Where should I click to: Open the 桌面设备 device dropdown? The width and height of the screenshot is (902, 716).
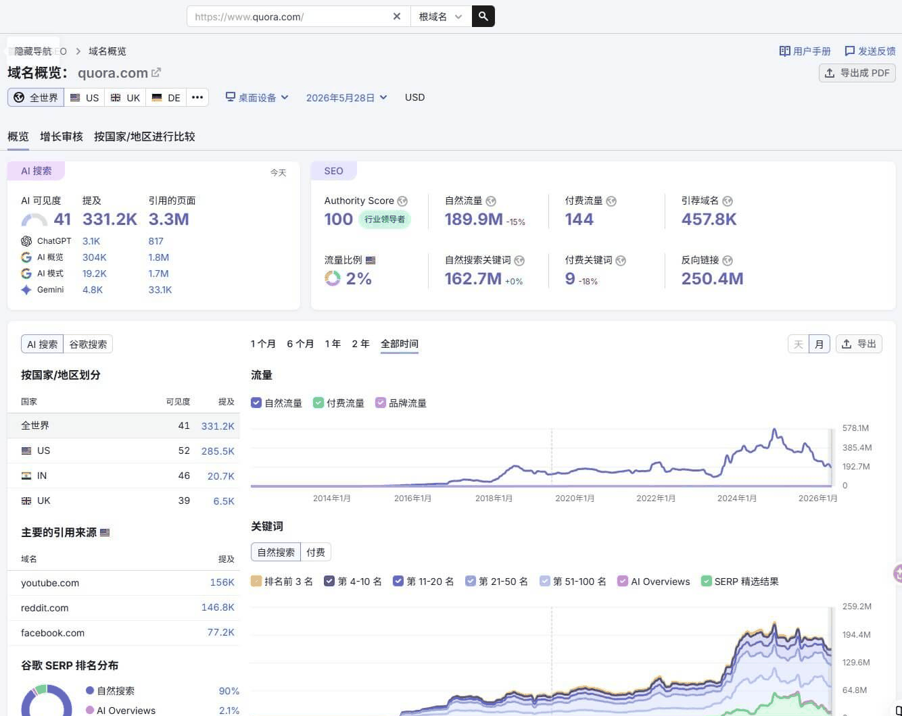click(x=257, y=97)
